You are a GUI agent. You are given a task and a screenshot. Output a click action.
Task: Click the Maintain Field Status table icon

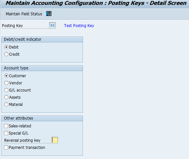pos(49,14)
